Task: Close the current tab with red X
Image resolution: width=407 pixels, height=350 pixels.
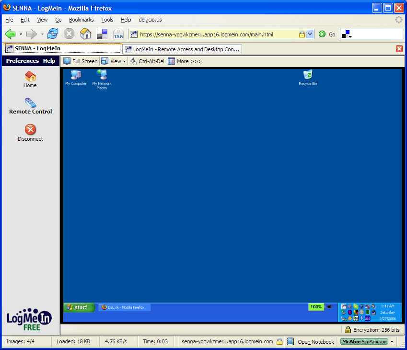Action: (399, 49)
